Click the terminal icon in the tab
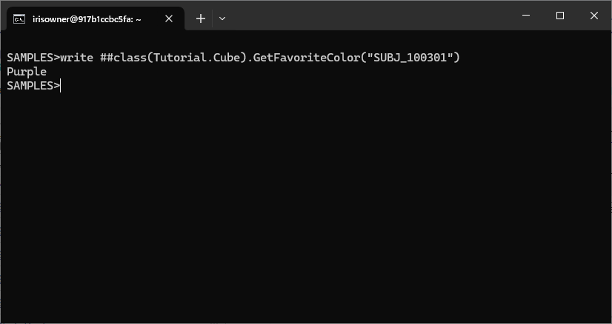Screen dimensions: 612x324 click(20, 19)
